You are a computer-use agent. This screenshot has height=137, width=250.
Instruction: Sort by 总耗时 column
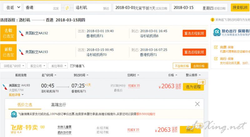coord(133,75)
